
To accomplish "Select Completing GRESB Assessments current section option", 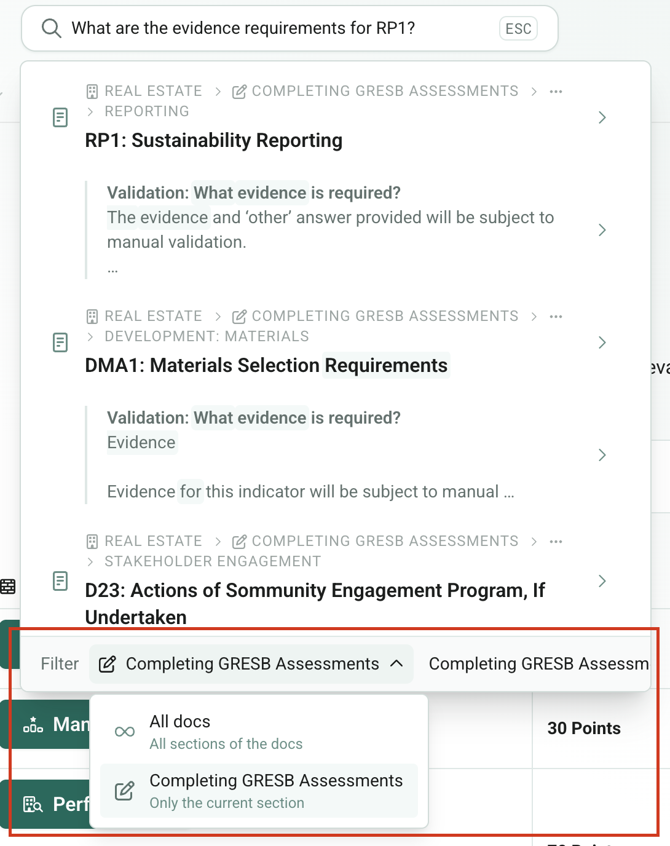I will click(x=258, y=791).
